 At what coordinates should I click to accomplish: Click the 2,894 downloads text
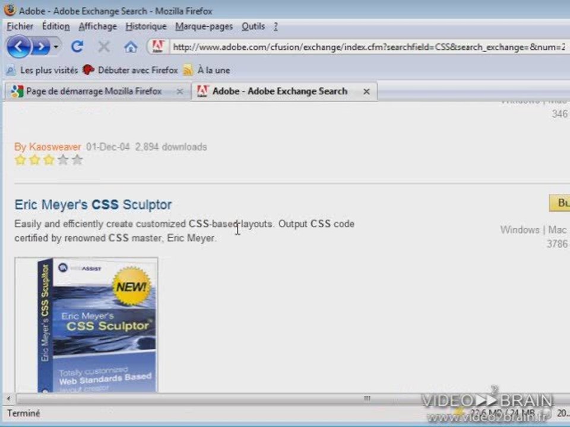point(171,146)
